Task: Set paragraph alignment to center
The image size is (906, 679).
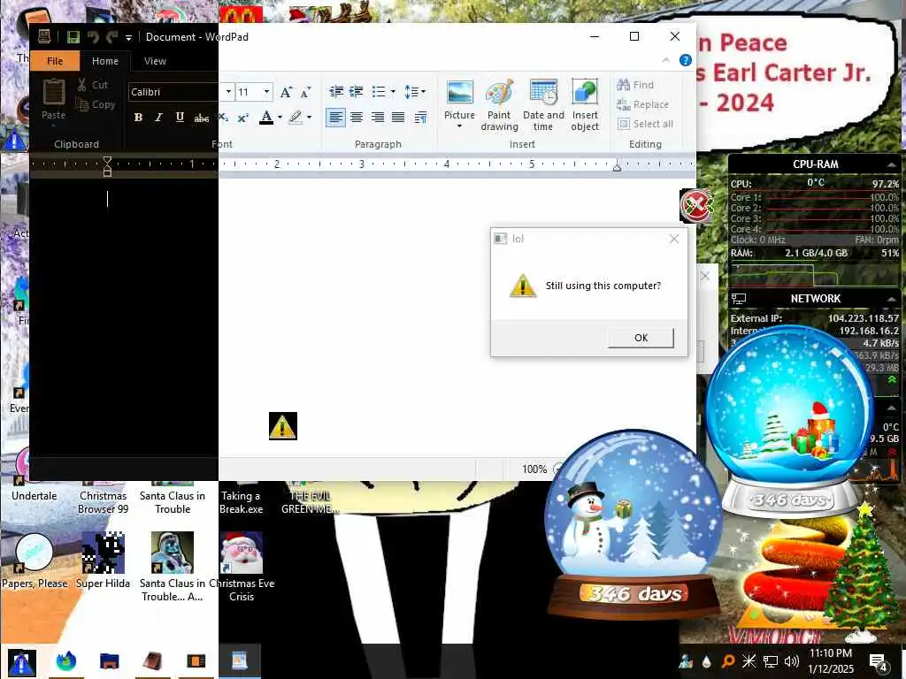Action: [357, 118]
